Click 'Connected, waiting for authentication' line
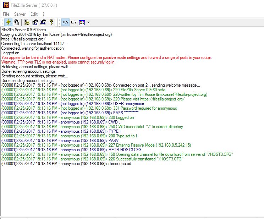This screenshot has width=264, height=219. [33, 48]
